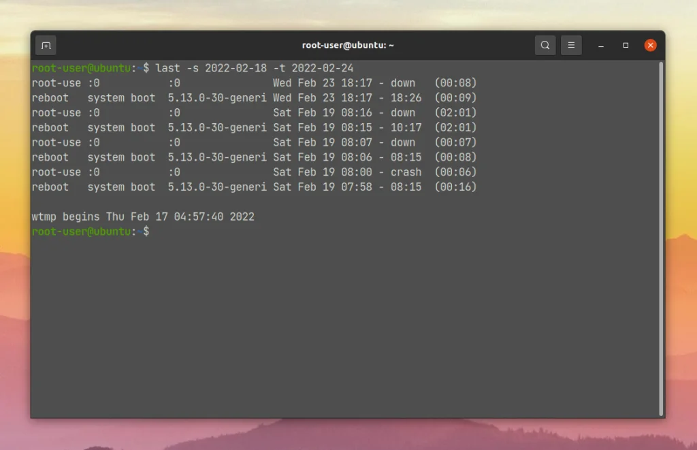The height and width of the screenshot is (450, 697).
Task: Click the crash status text
Action: point(406,172)
